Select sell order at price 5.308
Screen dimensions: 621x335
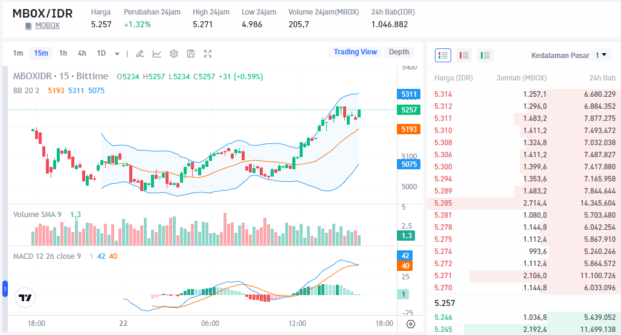click(524, 143)
